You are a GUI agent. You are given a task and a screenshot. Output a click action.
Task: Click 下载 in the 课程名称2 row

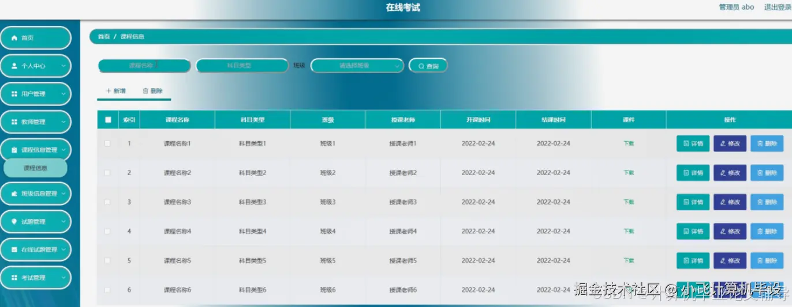629,173
